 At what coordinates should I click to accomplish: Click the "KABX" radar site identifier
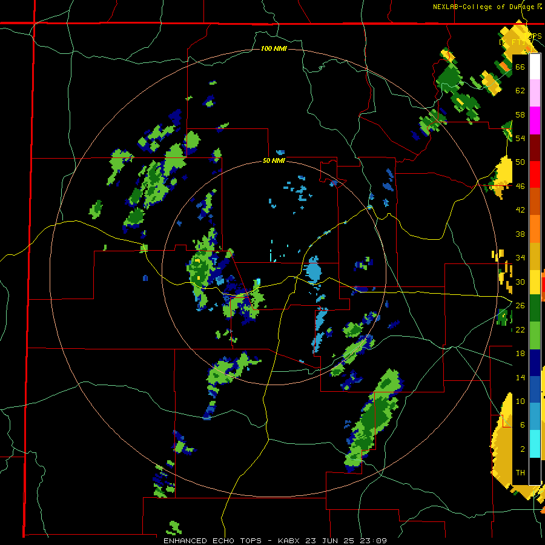click(x=290, y=541)
